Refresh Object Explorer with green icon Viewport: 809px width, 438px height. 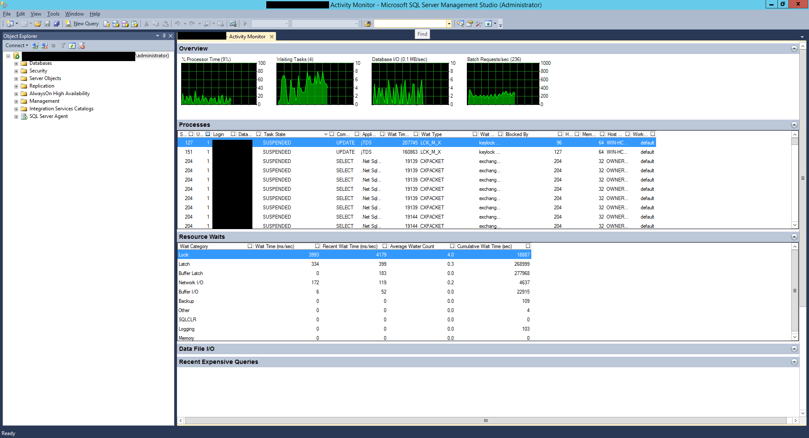[72, 45]
